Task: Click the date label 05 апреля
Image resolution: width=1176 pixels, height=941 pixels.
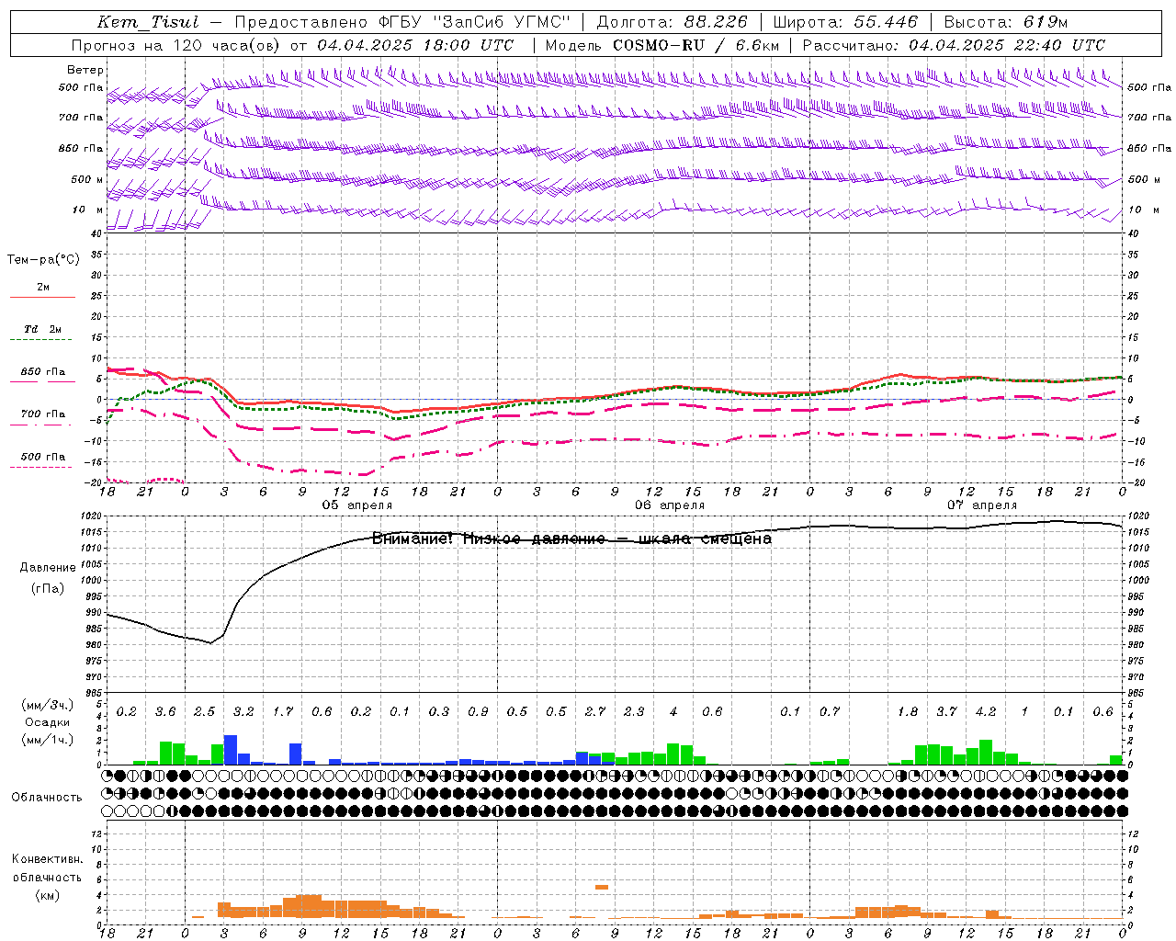Action: point(356,505)
